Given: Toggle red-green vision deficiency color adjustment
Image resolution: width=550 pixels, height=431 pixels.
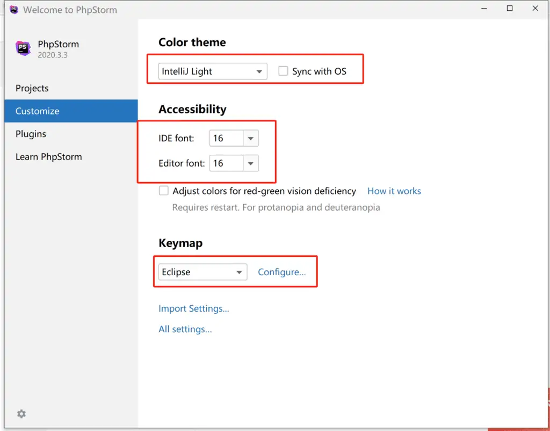Looking at the screenshot, I should click(164, 191).
